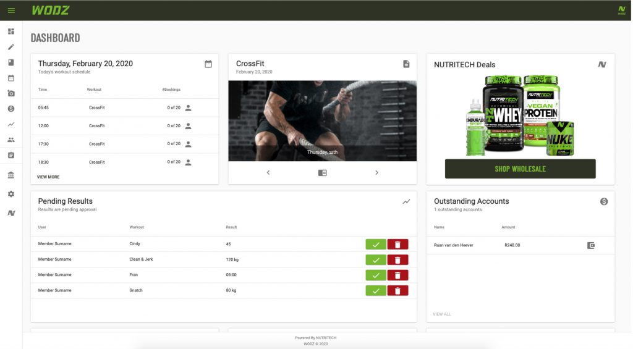Delete the Fran result

click(397, 275)
